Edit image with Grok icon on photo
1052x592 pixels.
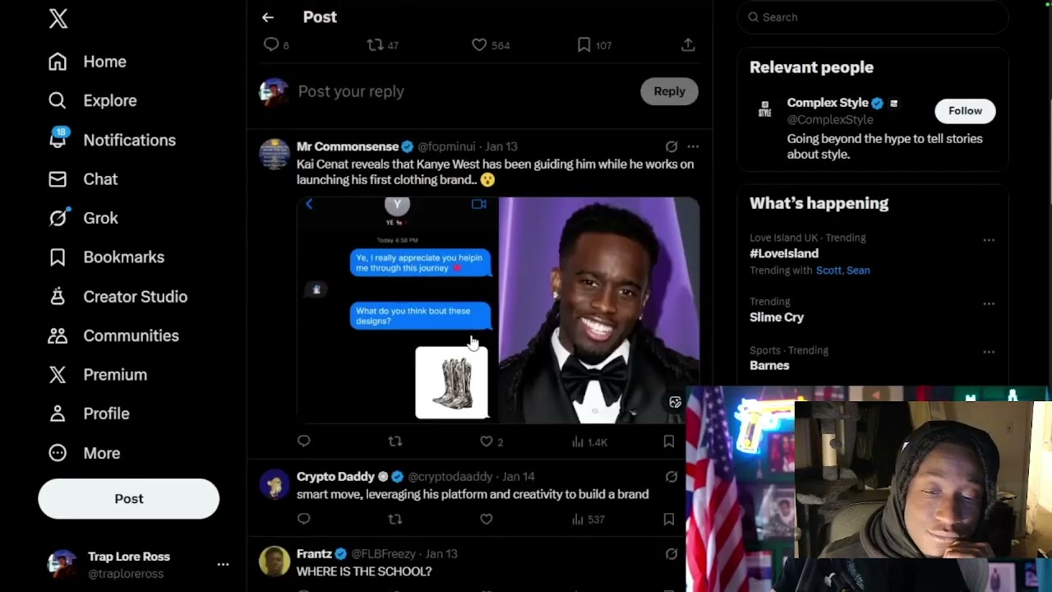coord(676,402)
